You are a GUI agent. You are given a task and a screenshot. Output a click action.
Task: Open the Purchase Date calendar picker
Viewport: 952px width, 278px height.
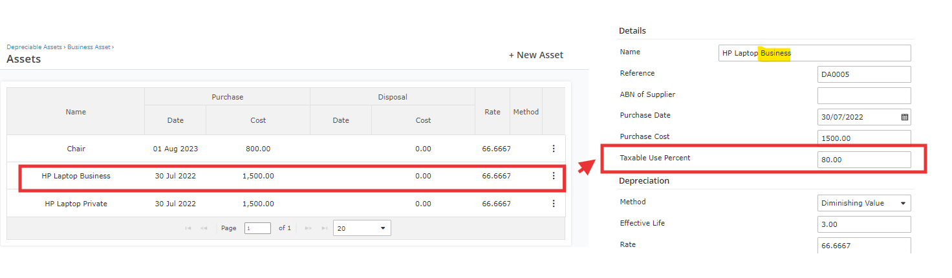(x=905, y=117)
